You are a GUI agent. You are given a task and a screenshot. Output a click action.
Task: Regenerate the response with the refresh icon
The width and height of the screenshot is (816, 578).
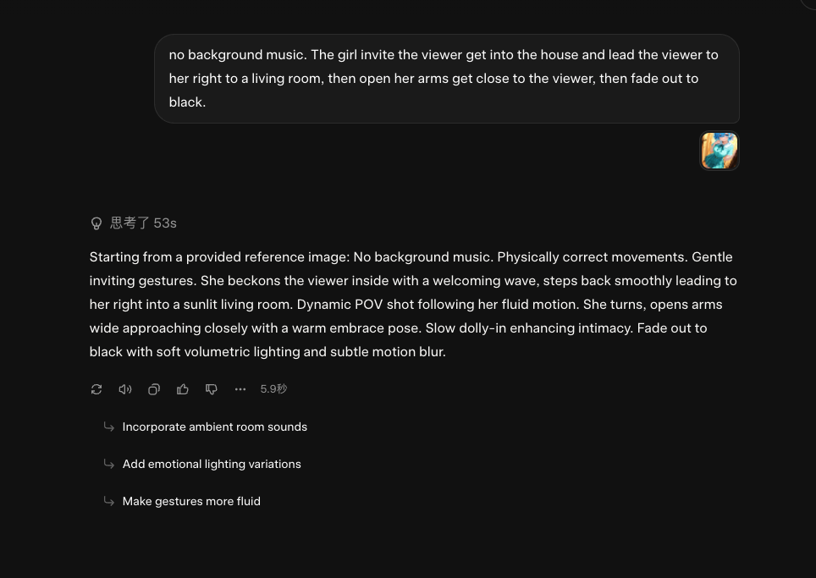(x=96, y=389)
